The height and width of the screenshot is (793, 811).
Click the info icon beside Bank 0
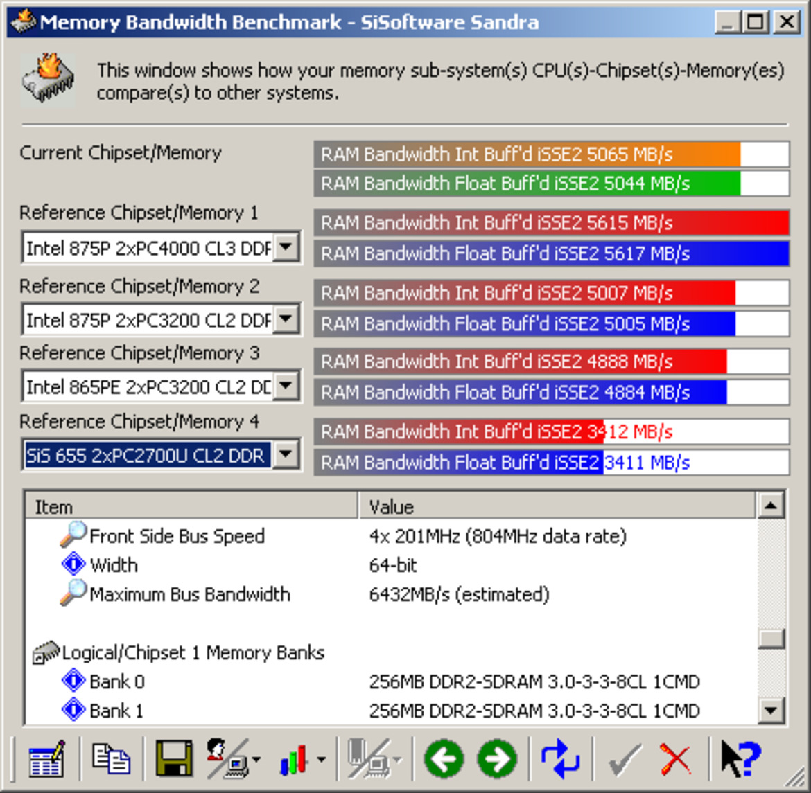73,681
